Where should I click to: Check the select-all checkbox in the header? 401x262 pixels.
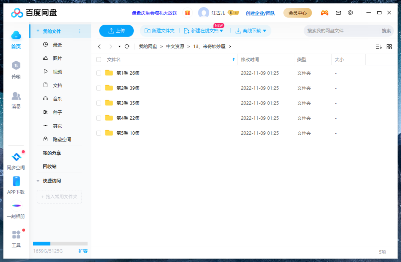point(98,59)
